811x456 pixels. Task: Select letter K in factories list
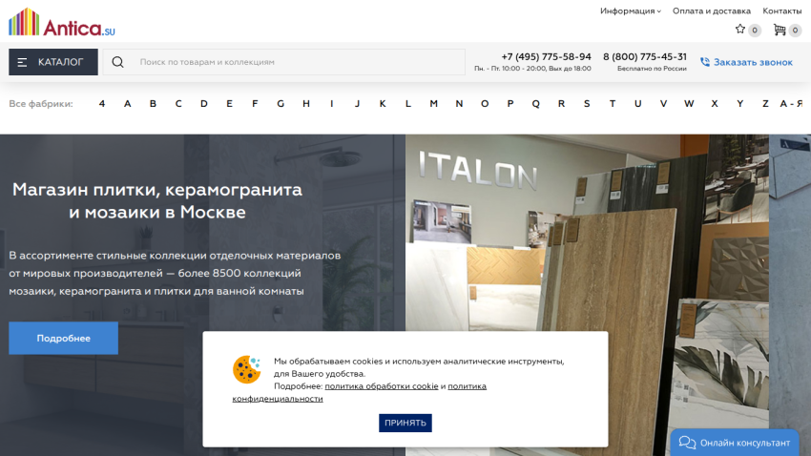point(383,104)
